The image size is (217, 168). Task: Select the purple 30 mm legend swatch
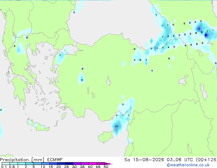[77, 164]
